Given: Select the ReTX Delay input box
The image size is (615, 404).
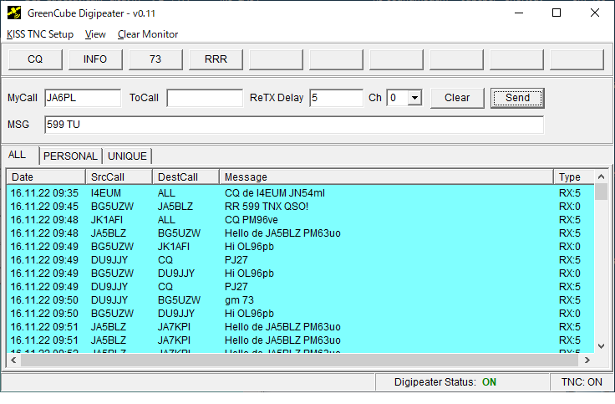Looking at the screenshot, I should point(336,98).
